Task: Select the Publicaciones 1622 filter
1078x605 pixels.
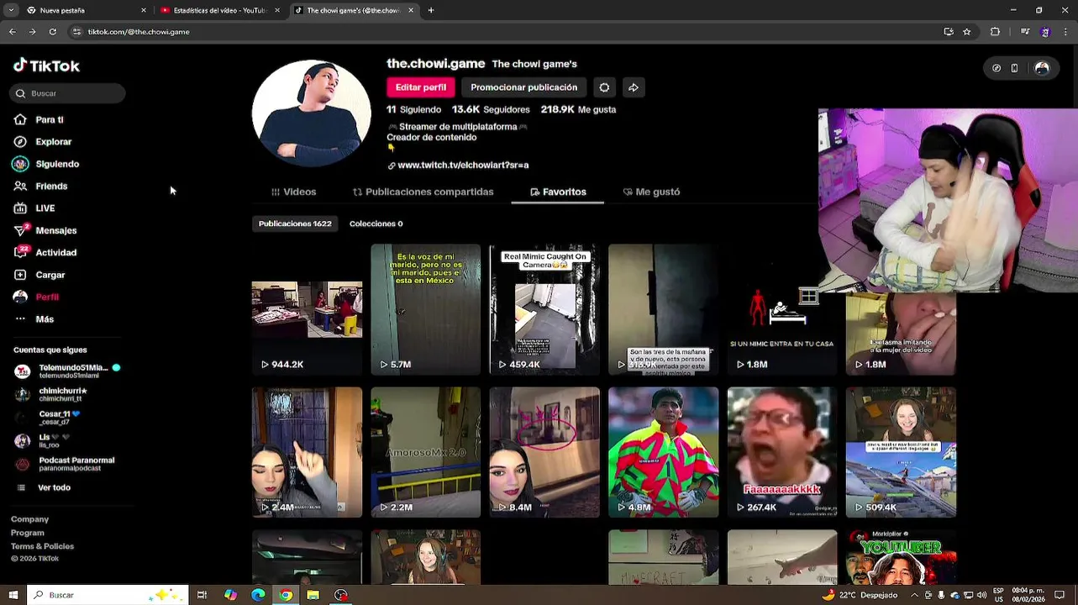Action: (x=295, y=224)
